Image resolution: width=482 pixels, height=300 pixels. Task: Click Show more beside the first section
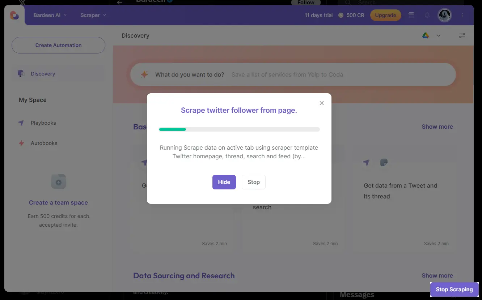pos(437,127)
